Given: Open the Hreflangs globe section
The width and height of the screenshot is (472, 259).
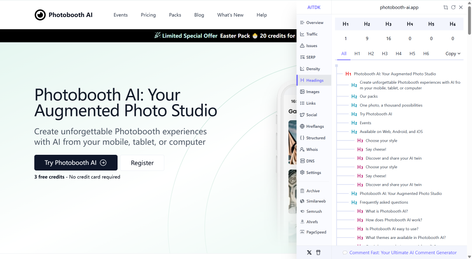Looking at the screenshot, I should pos(312,126).
